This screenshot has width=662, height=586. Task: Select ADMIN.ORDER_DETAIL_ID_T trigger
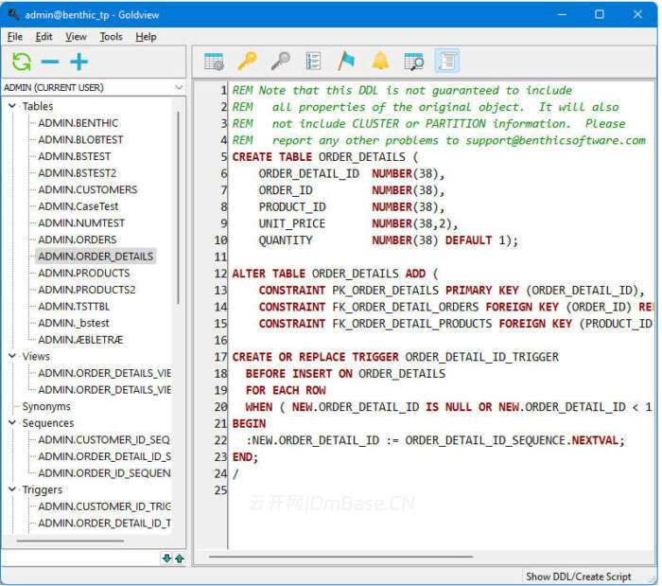coord(104,524)
